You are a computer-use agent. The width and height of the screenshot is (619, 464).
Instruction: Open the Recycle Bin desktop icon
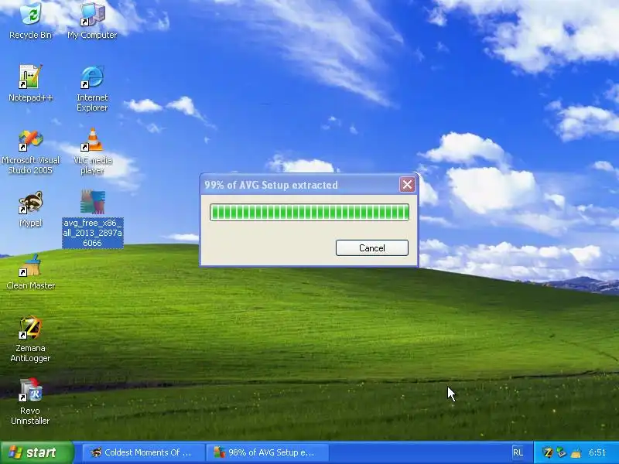click(x=30, y=21)
